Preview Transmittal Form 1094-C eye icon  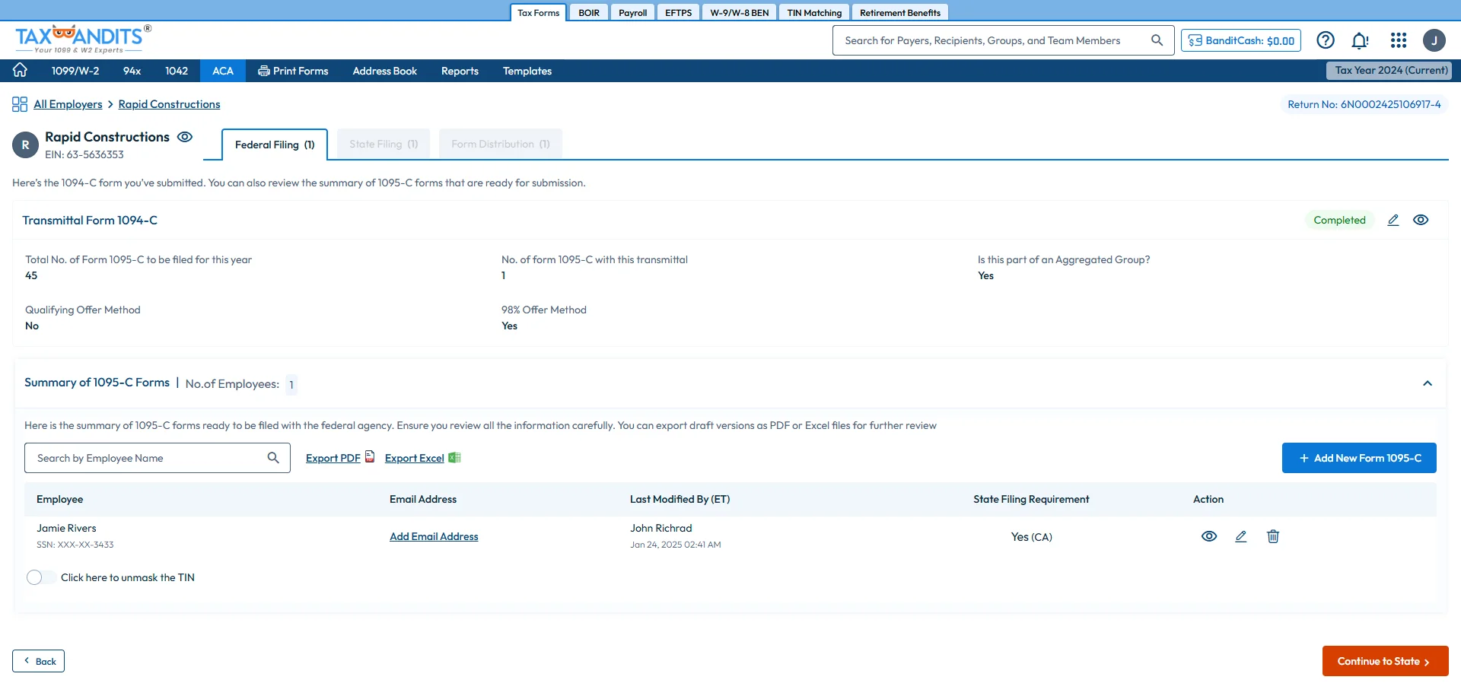[1421, 220]
